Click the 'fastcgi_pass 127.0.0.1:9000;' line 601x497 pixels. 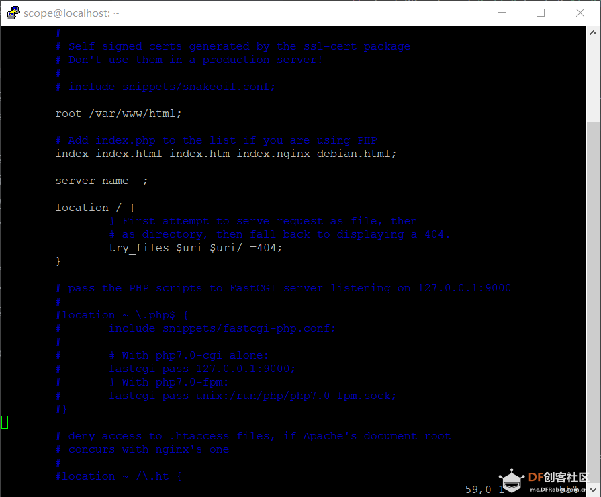click(202, 369)
